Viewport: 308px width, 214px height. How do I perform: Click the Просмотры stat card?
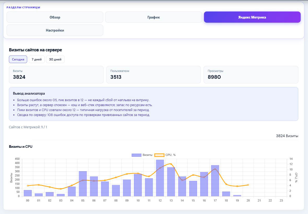[x=251, y=75]
